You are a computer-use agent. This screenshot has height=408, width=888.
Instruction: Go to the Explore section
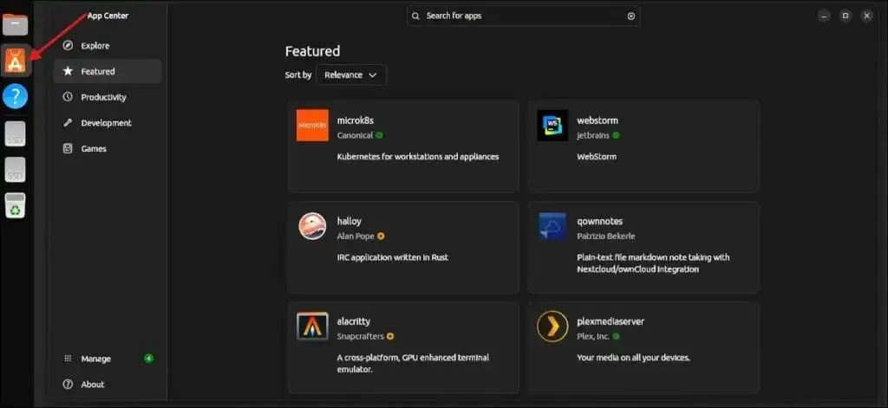pyautogui.click(x=107, y=46)
